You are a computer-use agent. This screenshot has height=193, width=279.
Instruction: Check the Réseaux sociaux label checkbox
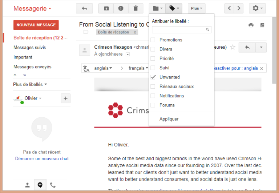tap(153, 87)
